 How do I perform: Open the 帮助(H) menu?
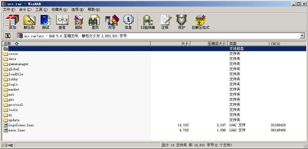(x=94, y=10)
